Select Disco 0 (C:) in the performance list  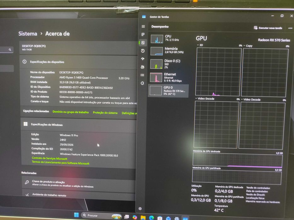click(x=168, y=64)
